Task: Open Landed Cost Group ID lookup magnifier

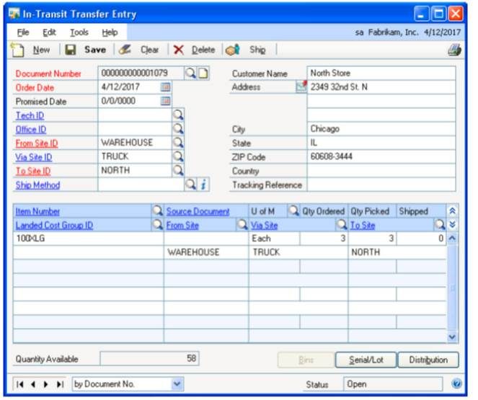Action: [x=157, y=225]
